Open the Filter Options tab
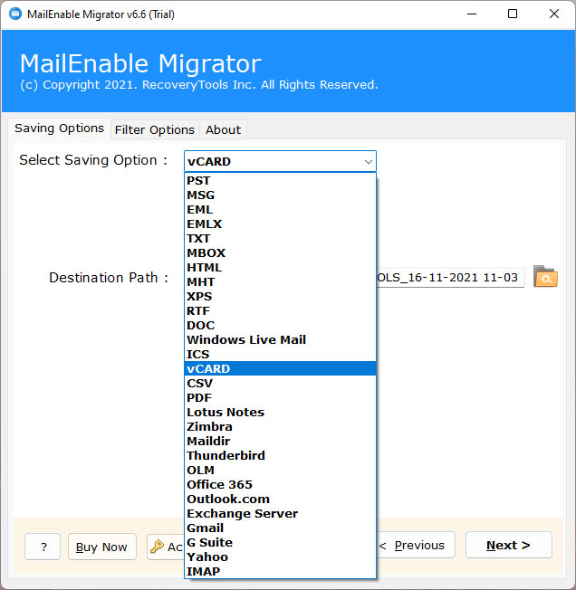 click(155, 129)
